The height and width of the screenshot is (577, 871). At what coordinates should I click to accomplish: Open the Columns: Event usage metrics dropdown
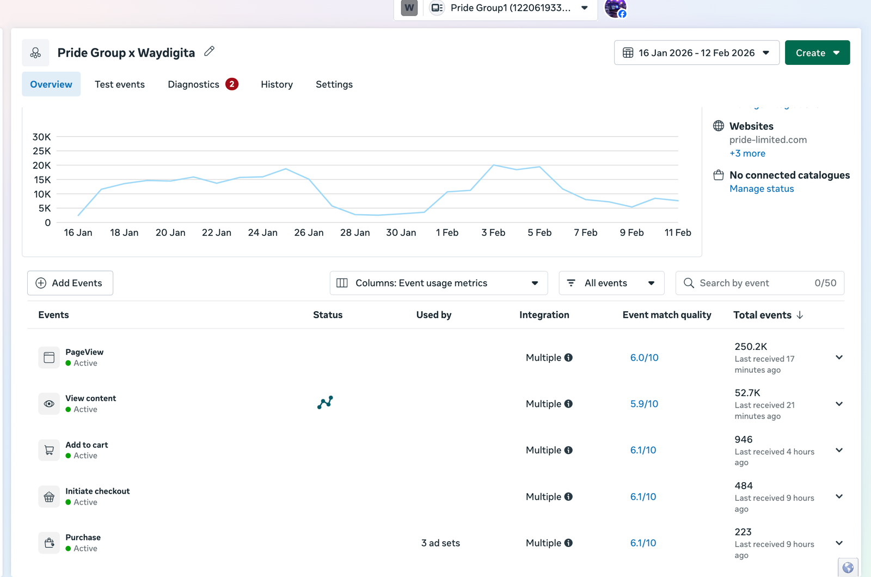[438, 283]
